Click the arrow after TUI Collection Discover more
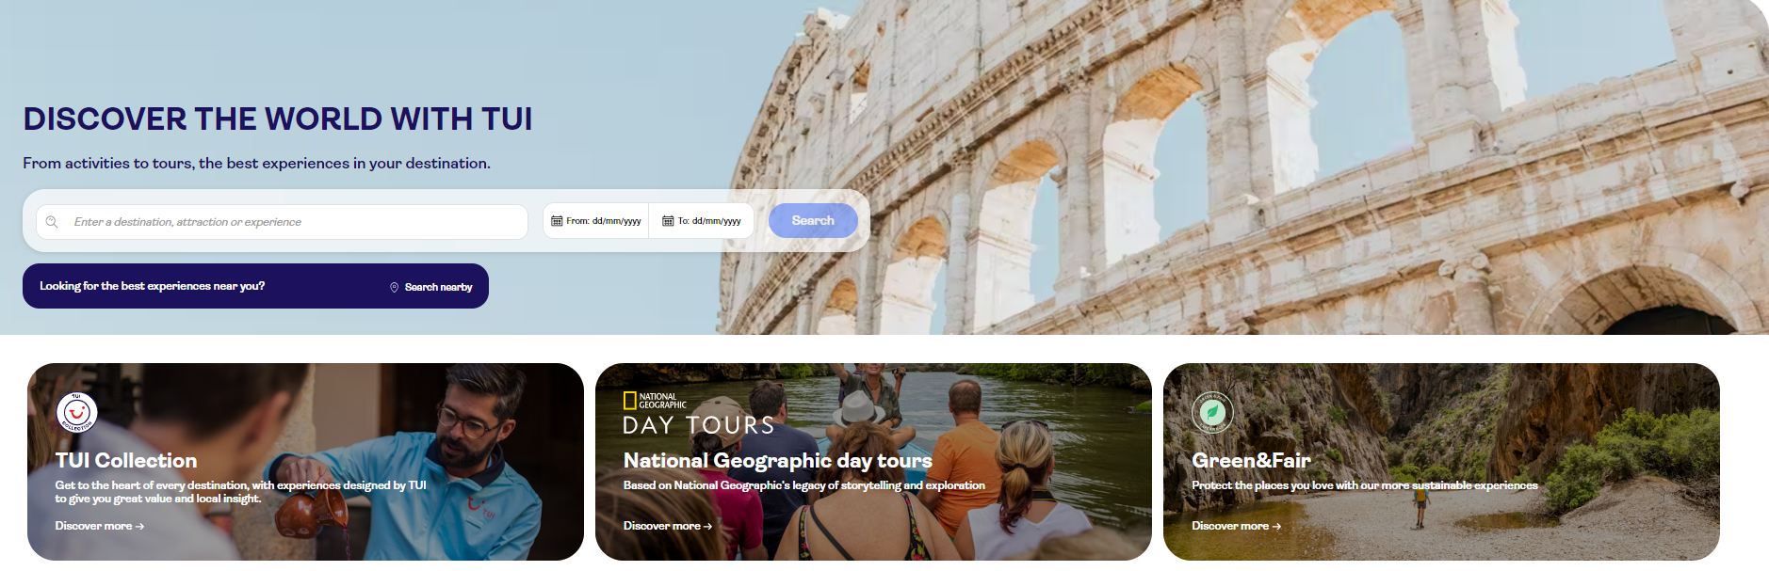The width and height of the screenshot is (1769, 571). [140, 527]
